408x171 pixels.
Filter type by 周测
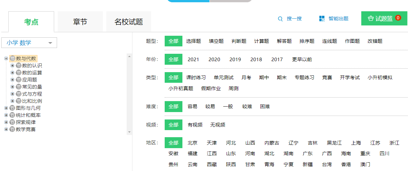[x=233, y=89]
